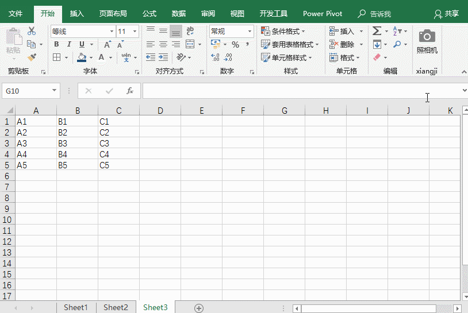Viewport: 468px width, 313px height.
Task: Click the text orientation icon
Action: pyautogui.click(x=181, y=57)
